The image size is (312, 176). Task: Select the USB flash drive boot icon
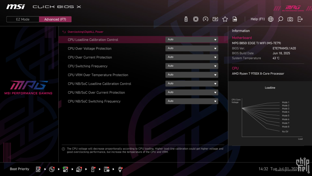[x=93, y=169]
